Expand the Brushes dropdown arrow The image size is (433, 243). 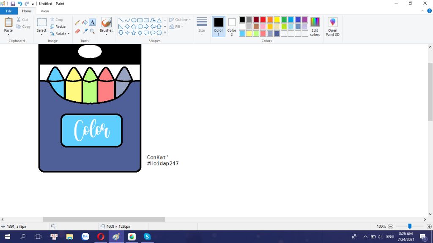[106, 34]
